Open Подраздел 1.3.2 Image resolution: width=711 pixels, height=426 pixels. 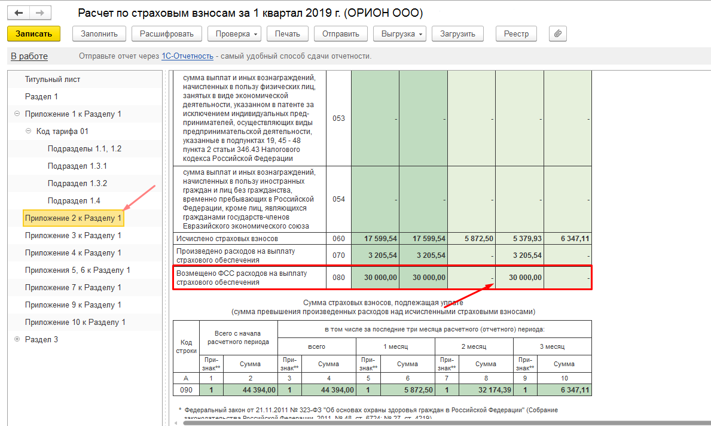click(x=77, y=183)
